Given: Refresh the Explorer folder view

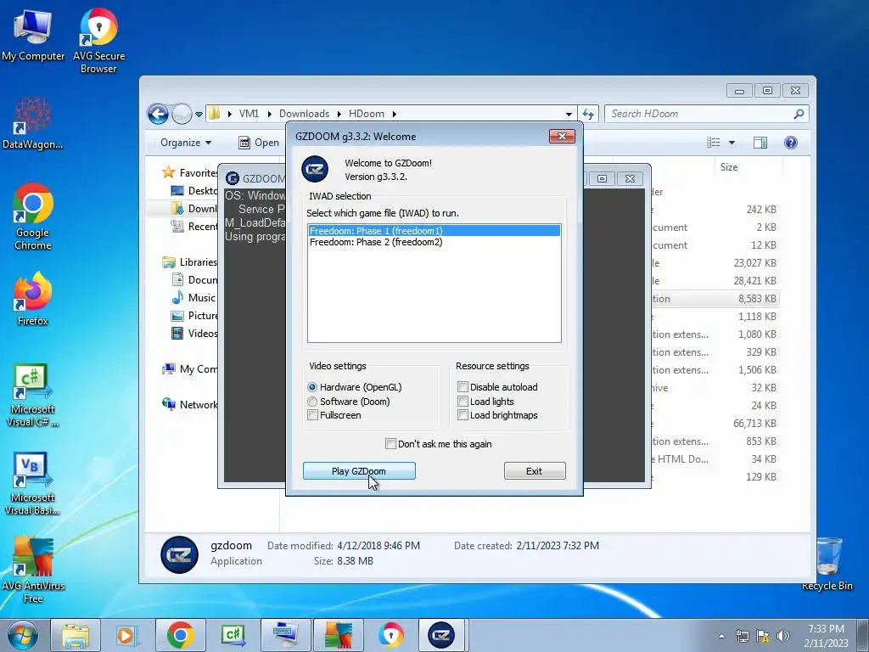Looking at the screenshot, I should (588, 115).
